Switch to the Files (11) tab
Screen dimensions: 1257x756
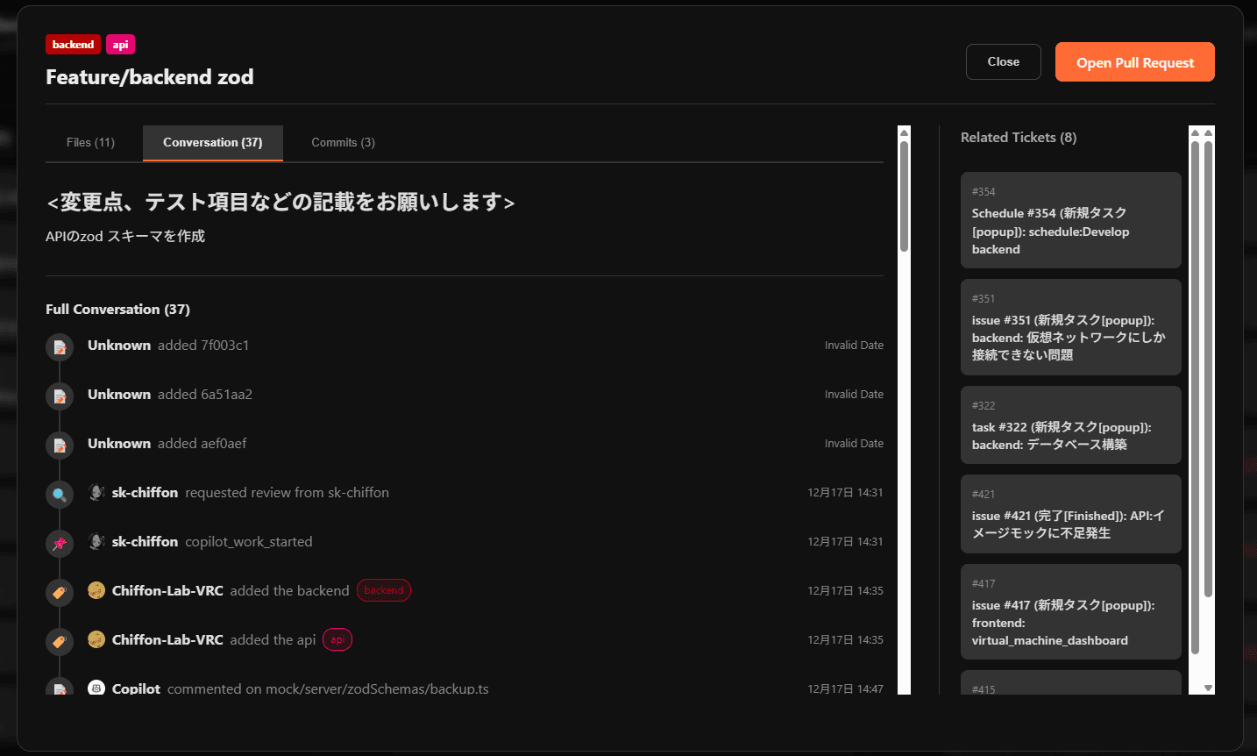(90, 143)
